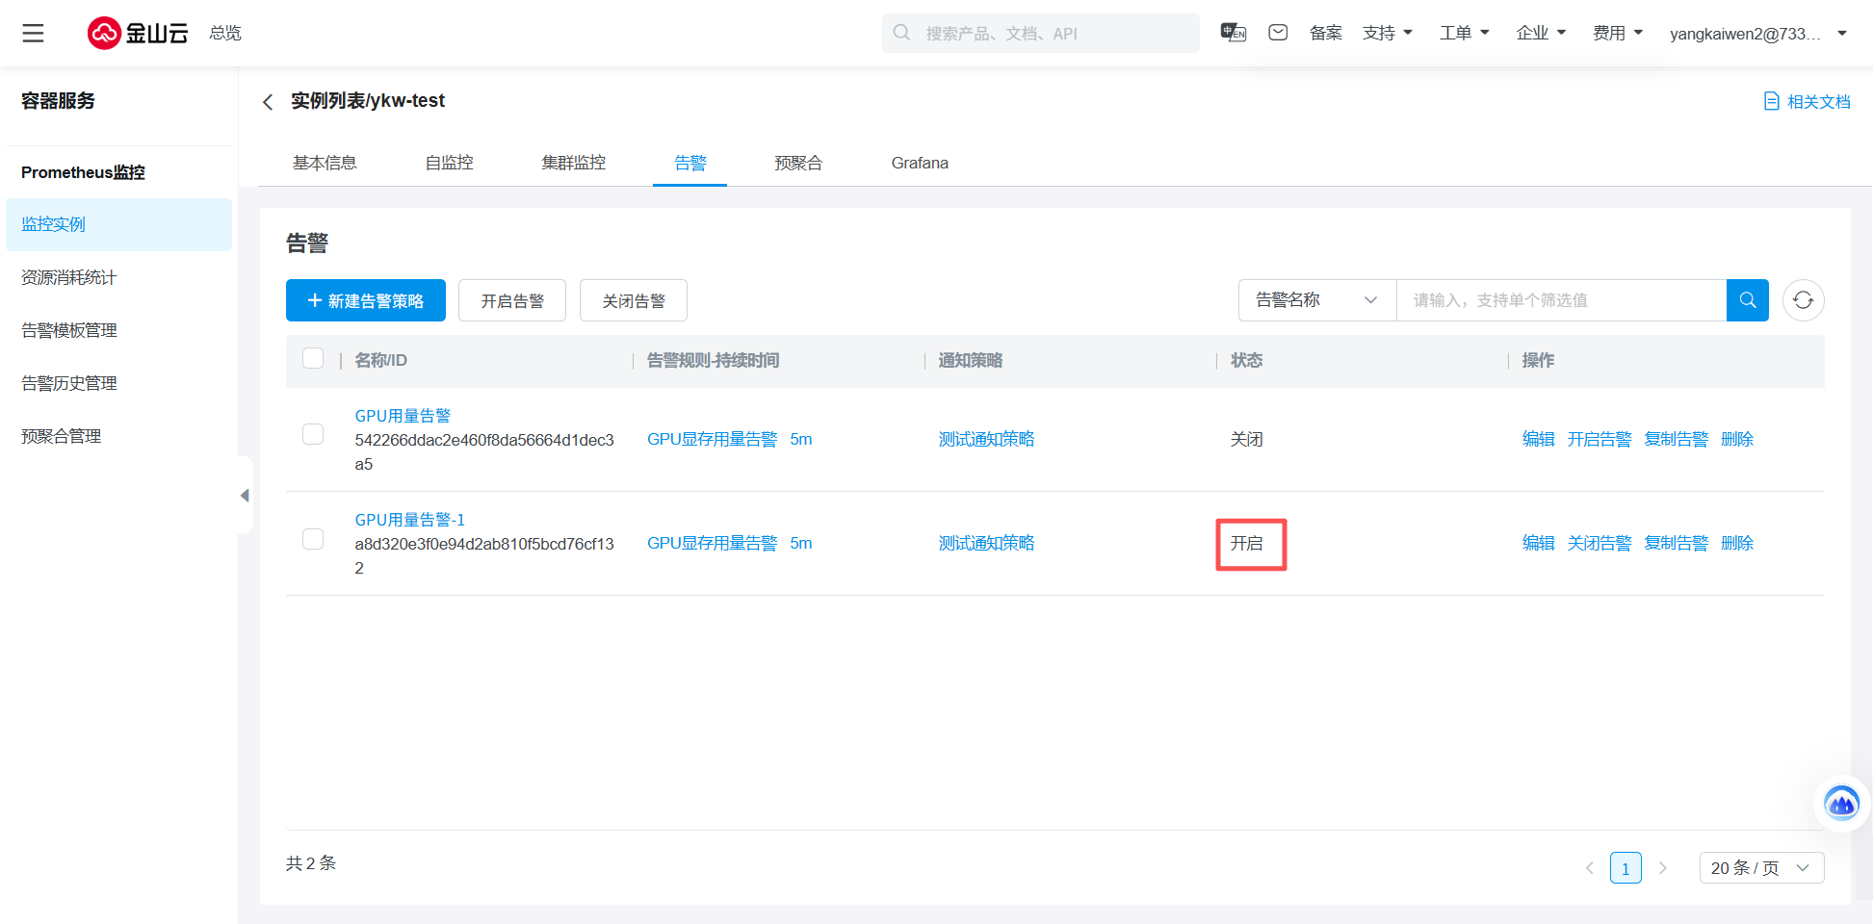1873x924 pixels.
Task: Expand the 20 条/页 page size dropdown
Action: (x=1760, y=868)
